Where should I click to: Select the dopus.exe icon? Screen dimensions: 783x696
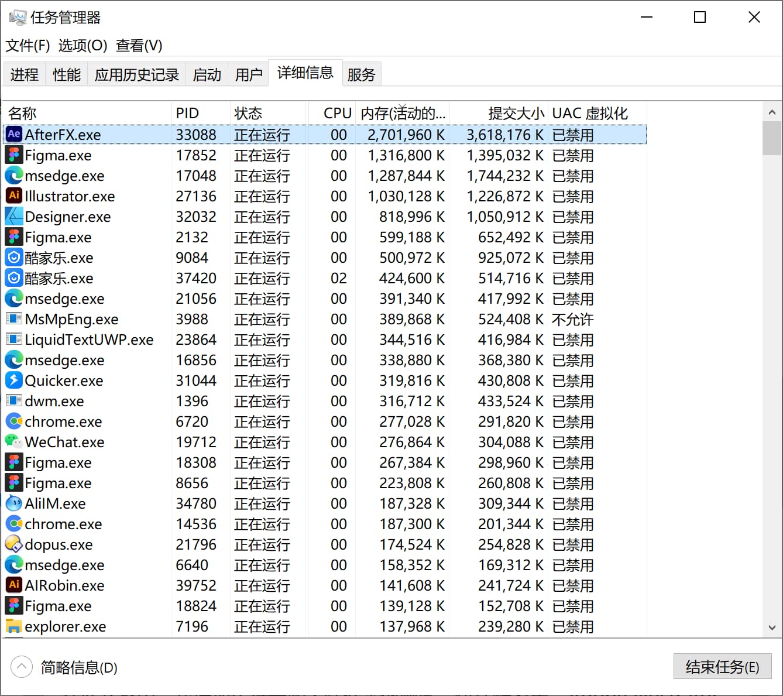(x=14, y=544)
